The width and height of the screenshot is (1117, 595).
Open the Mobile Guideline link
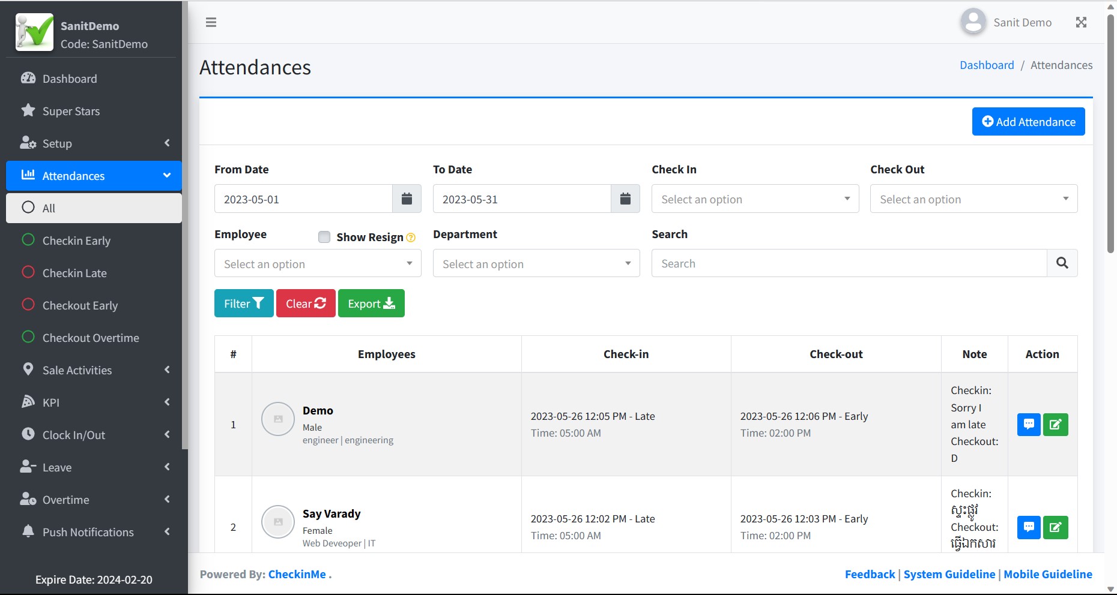coord(1048,574)
